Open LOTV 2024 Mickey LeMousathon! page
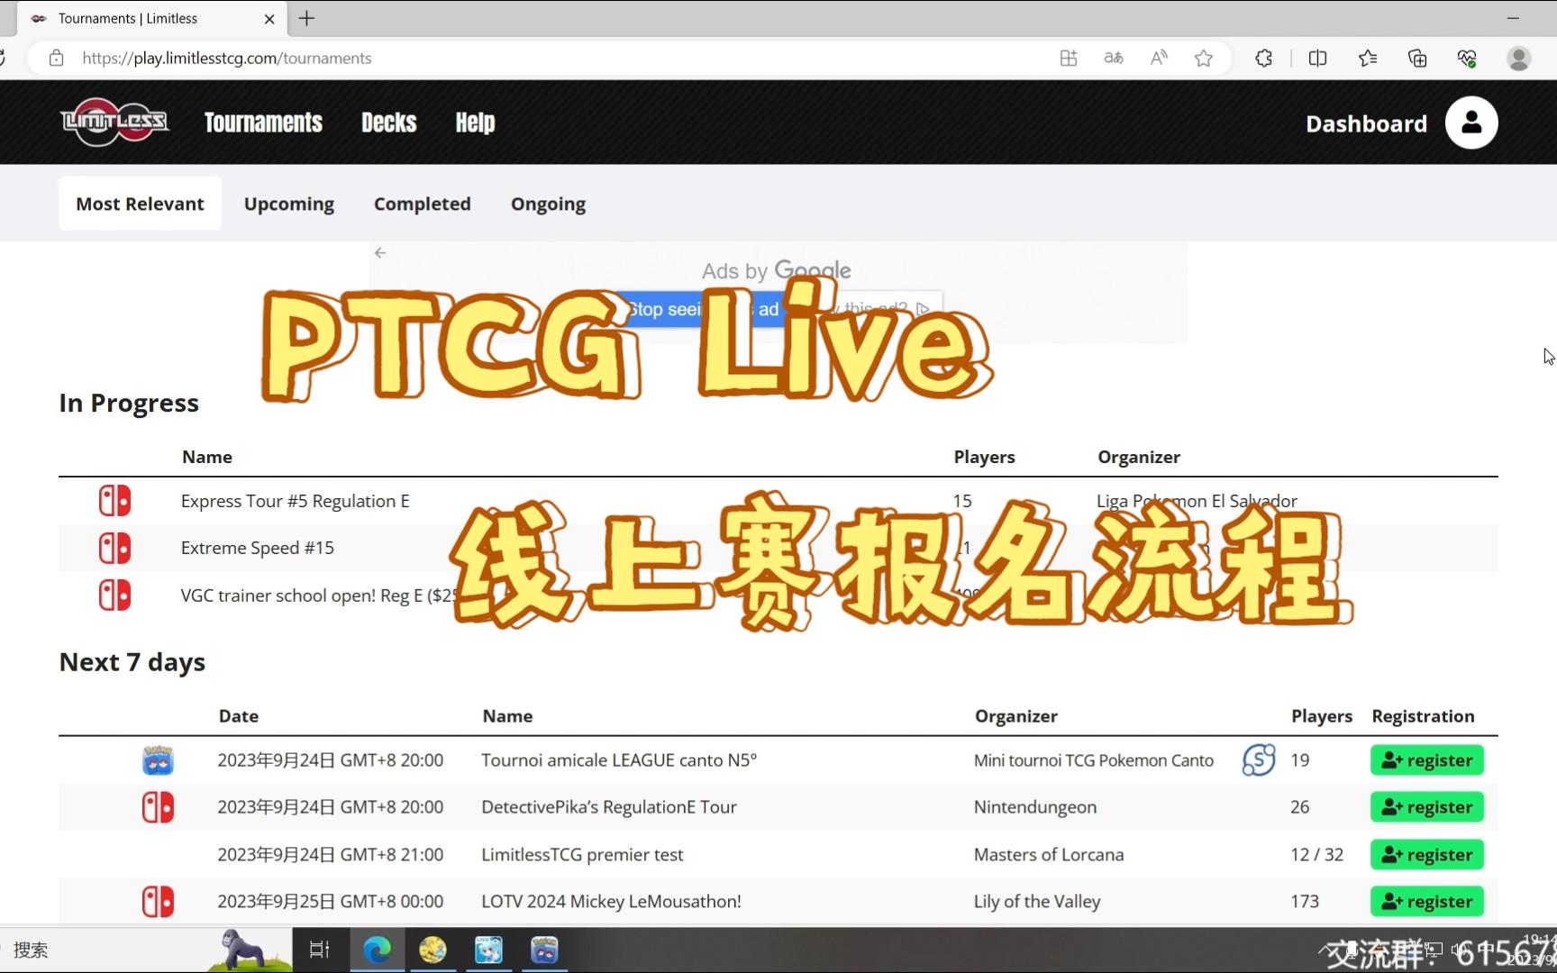 coord(611,901)
